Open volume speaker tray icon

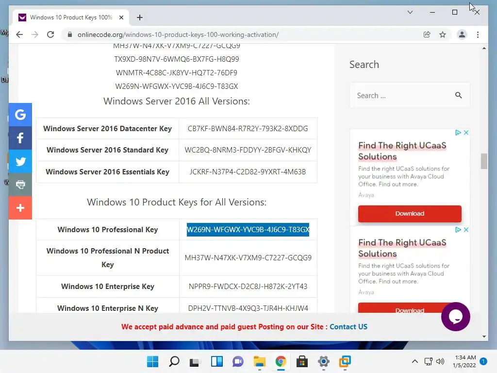coord(440,361)
